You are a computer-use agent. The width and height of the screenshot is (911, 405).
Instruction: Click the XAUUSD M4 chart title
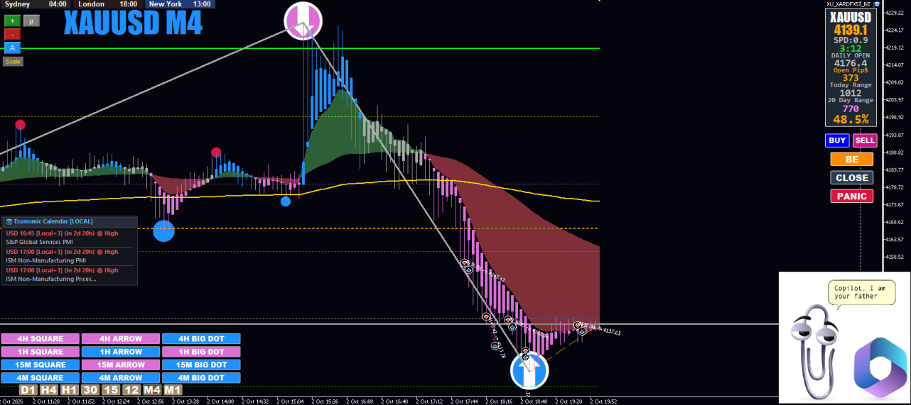click(133, 22)
